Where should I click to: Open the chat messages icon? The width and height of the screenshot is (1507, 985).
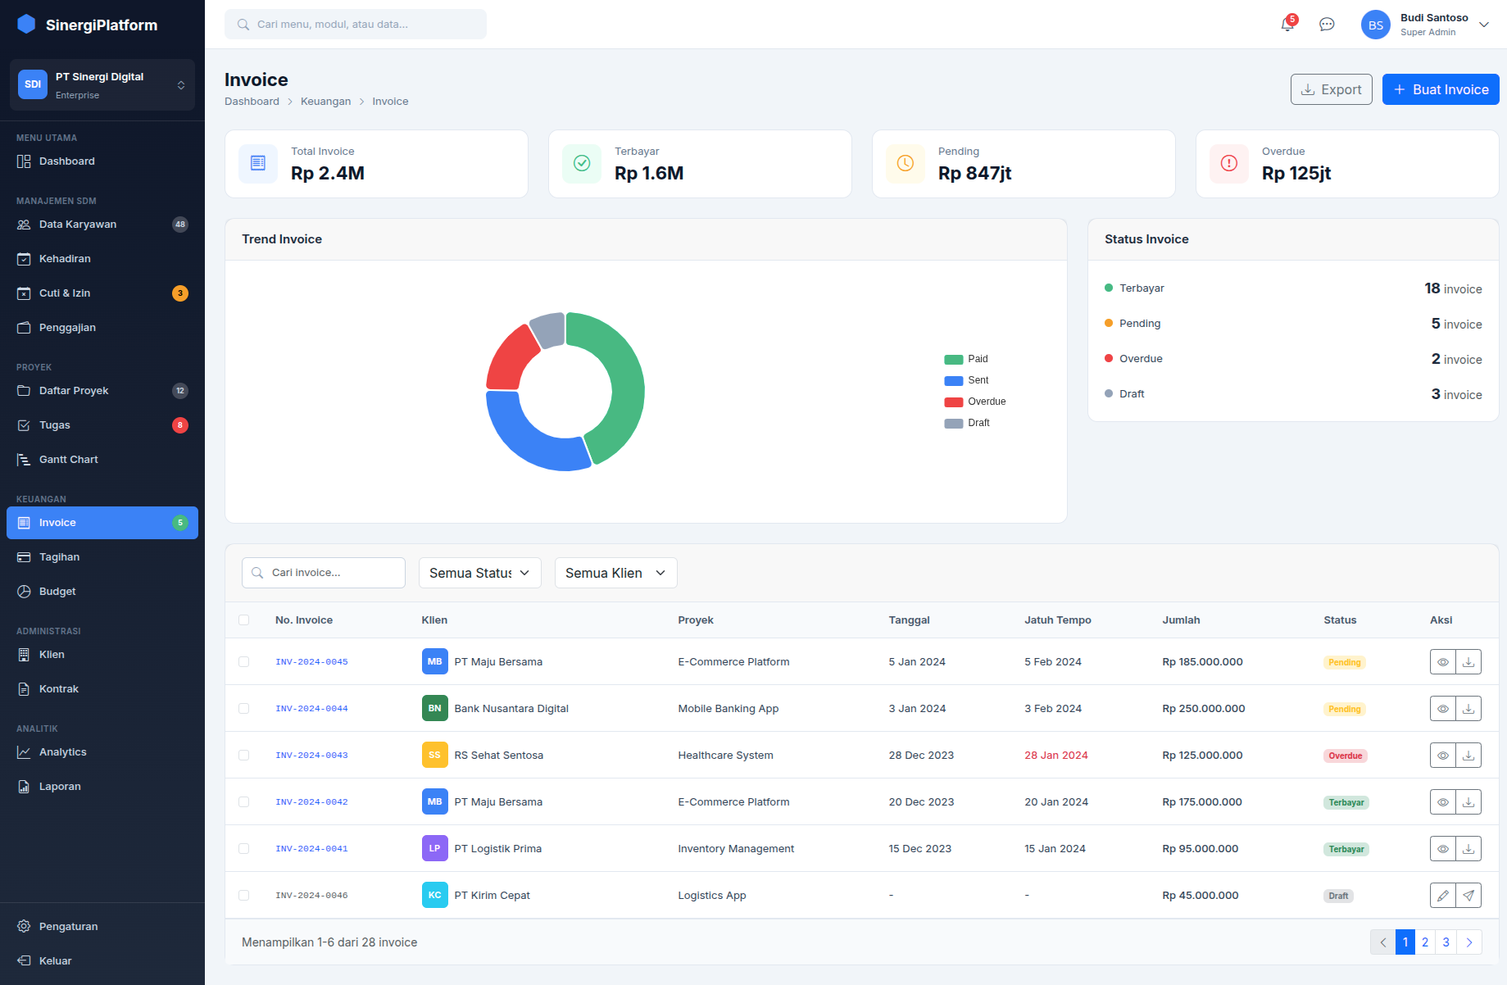coord(1327,25)
